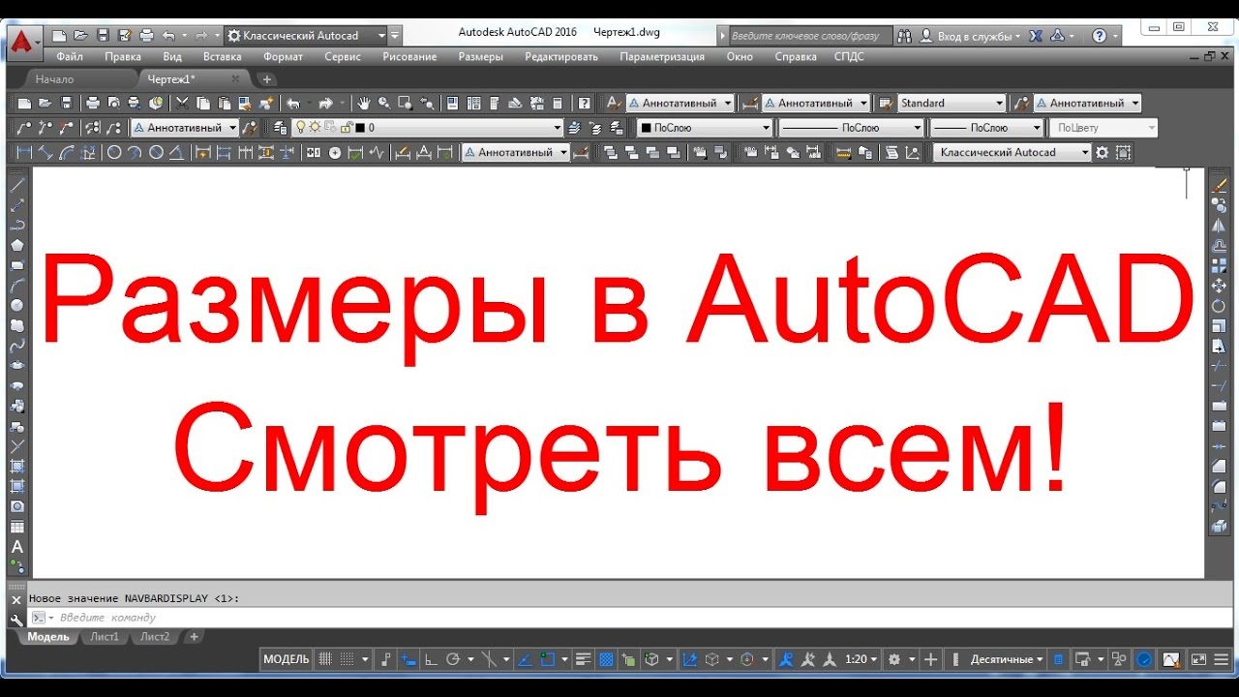Select the Mirror tool in Modify toolbar

click(1220, 225)
